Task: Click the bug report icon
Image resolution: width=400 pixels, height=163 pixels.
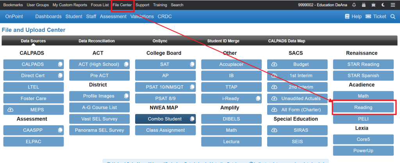Action: (373, 5)
